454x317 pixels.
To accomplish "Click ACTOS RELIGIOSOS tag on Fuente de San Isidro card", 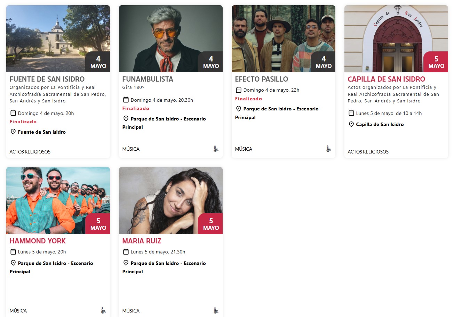I will (x=30, y=152).
